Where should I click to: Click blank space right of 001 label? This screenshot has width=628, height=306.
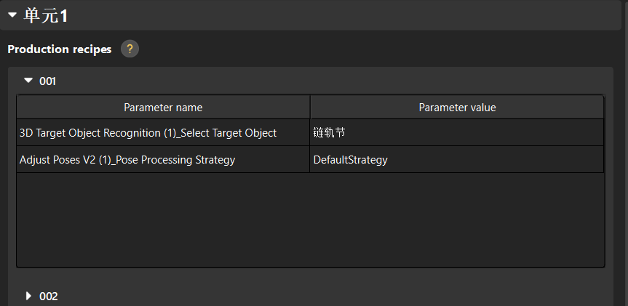[x=327, y=81]
